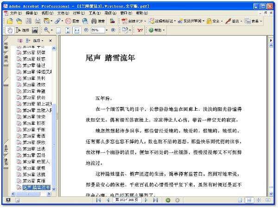The image size is (278, 208).
Task: Select the 第15章 bookmark
Action: [31, 53]
